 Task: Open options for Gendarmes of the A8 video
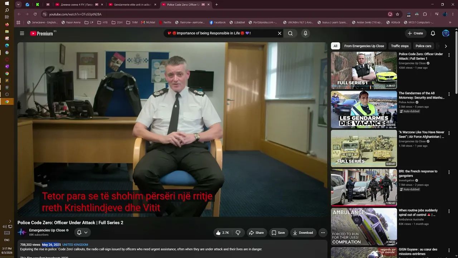click(x=449, y=94)
